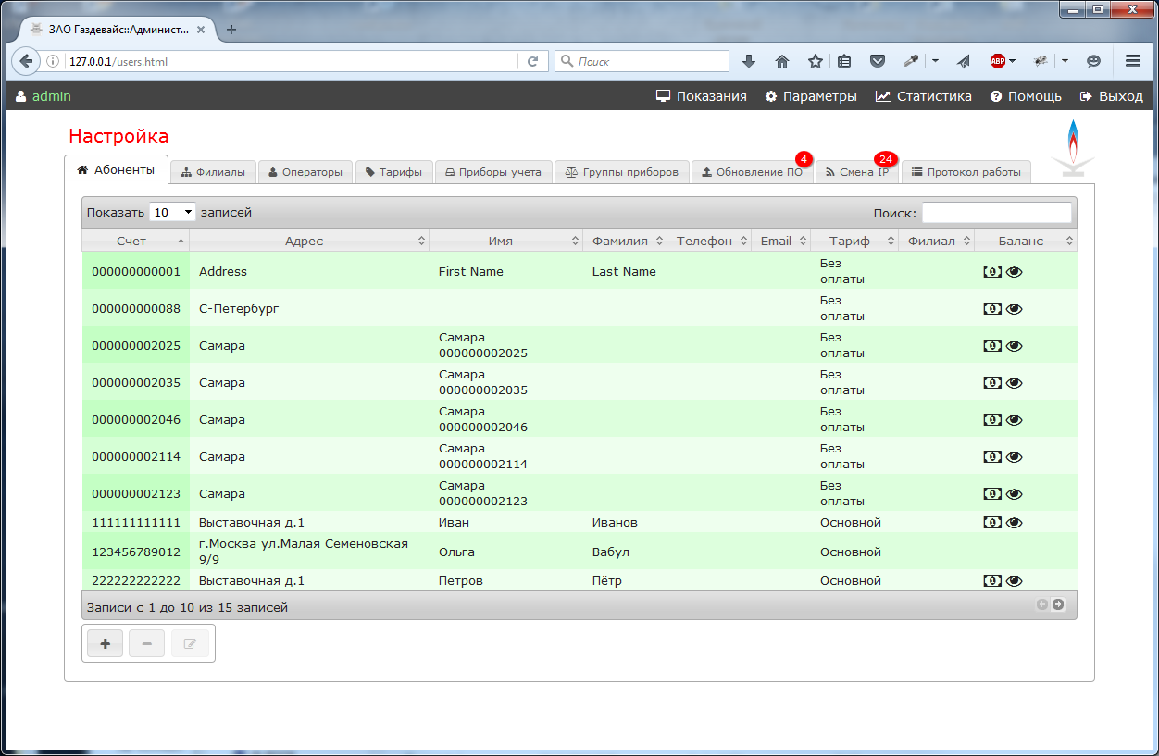Click the plus add subscriber button
Image resolution: width=1159 pixels, height=756 pixels.
(x=105, y=643)
